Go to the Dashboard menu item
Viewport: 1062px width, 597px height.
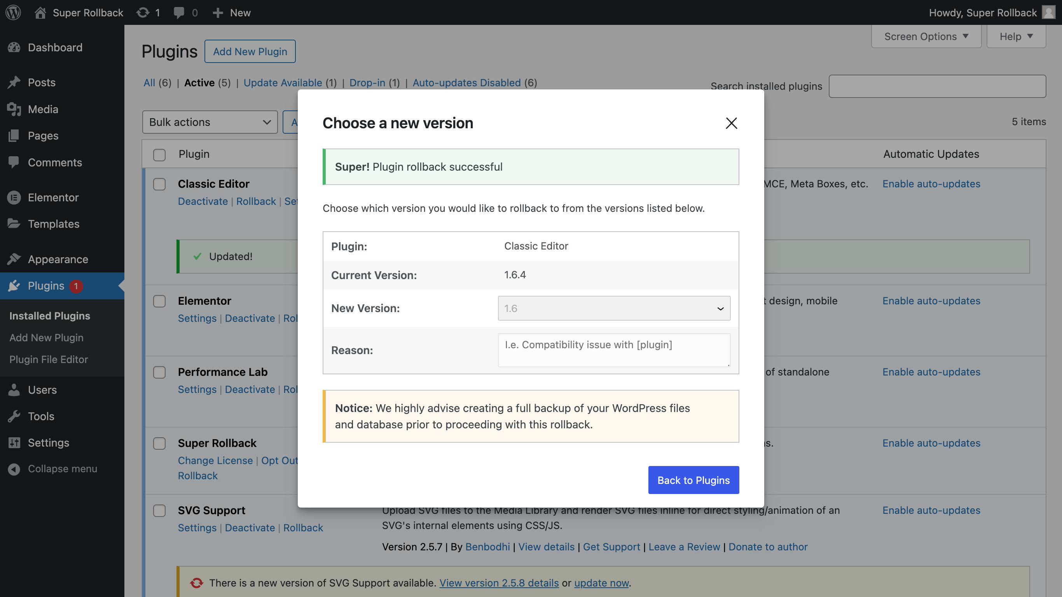click(x=55, y=47)
